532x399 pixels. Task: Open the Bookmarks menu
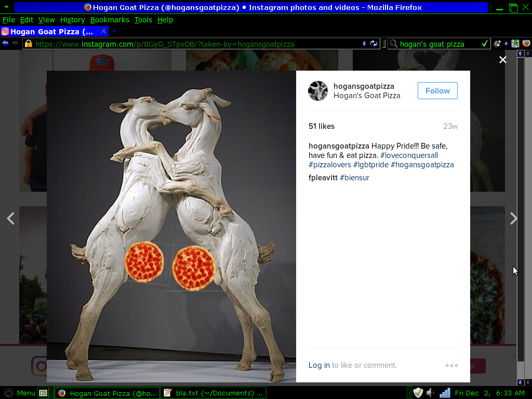110,20
